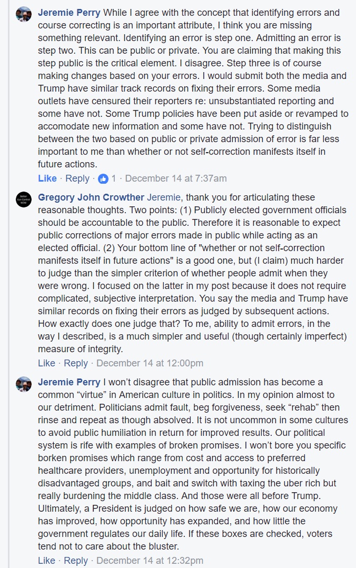Click Gregory John Crowther's black profile picture
The height and width of the screenshot is (568, 356).
click(x=24, y=200)
